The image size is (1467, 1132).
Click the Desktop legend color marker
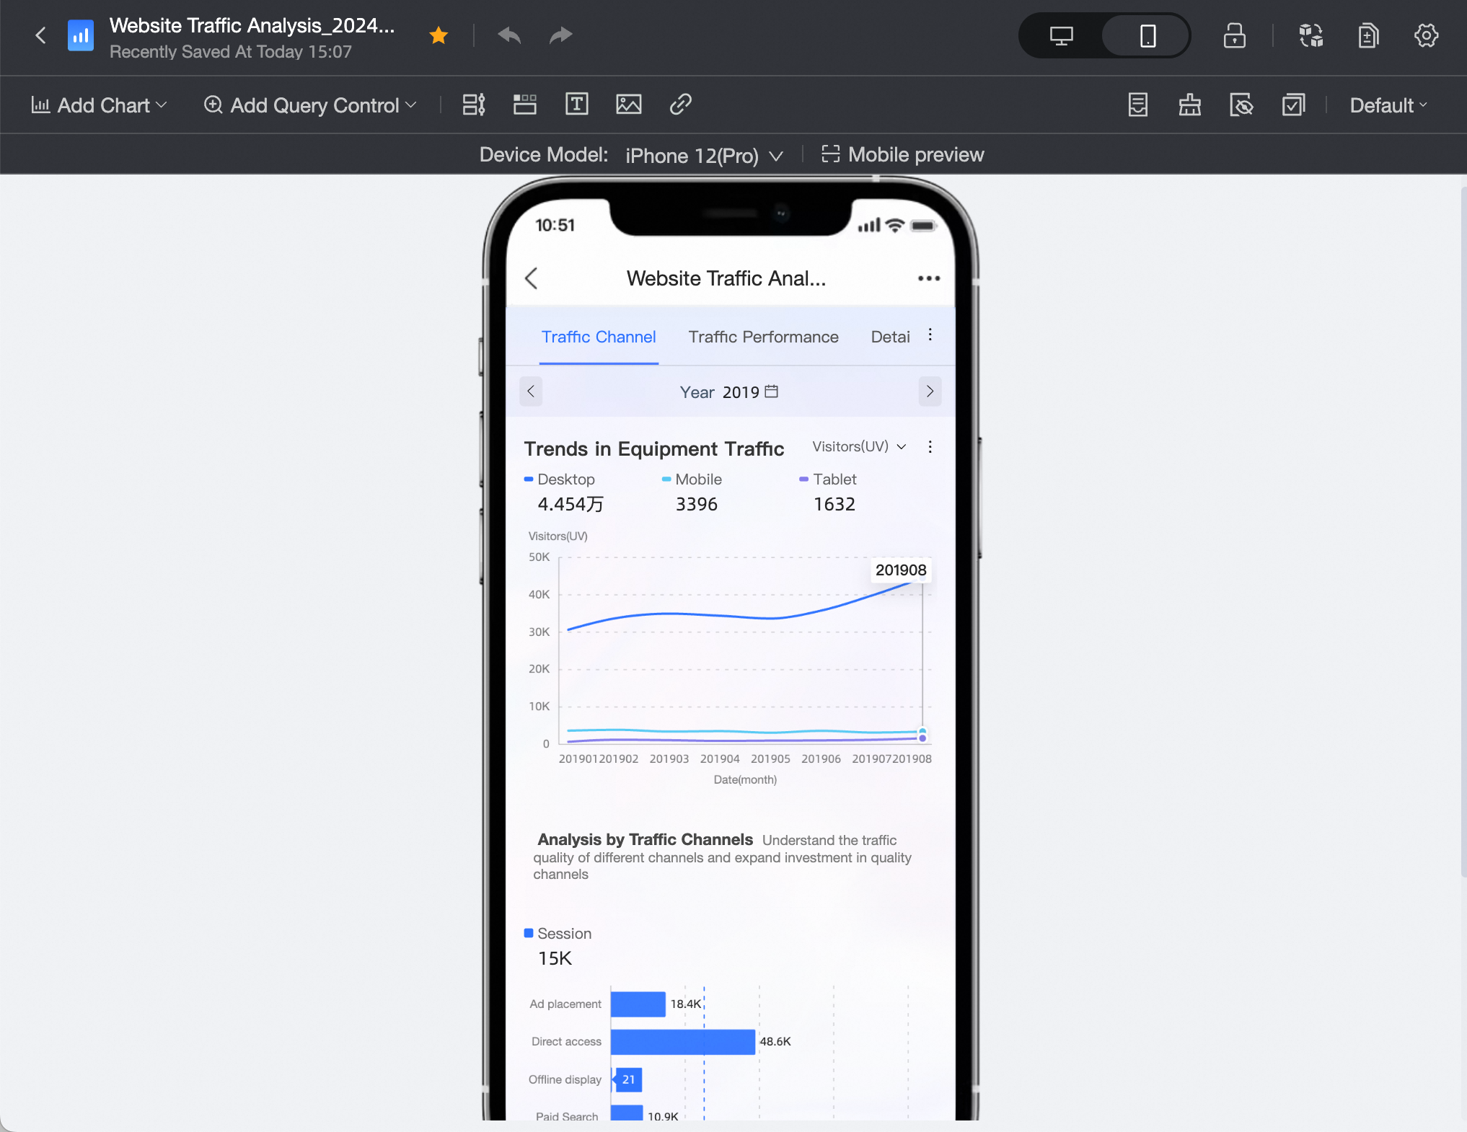529,479
